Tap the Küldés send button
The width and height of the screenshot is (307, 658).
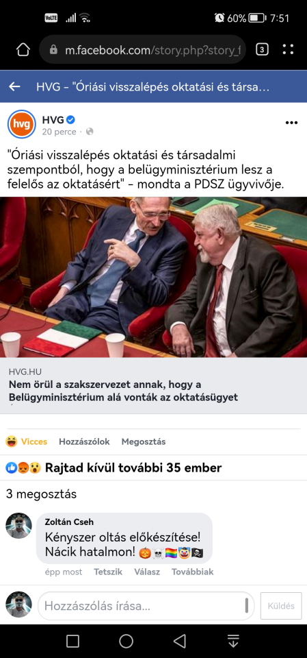[281, 605]
